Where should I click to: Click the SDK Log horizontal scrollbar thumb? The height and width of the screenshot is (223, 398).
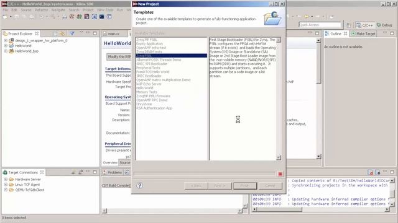pyautogui.click(x=280, y=209)
